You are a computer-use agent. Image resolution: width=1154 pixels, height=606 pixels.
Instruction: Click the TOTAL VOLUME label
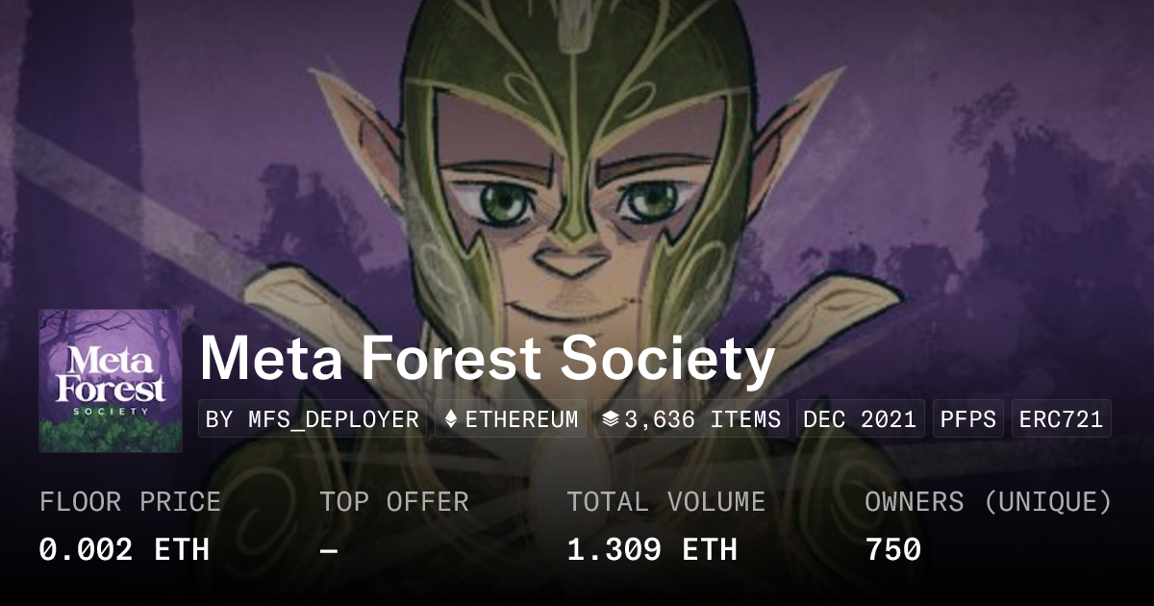(x=665, y=502)
